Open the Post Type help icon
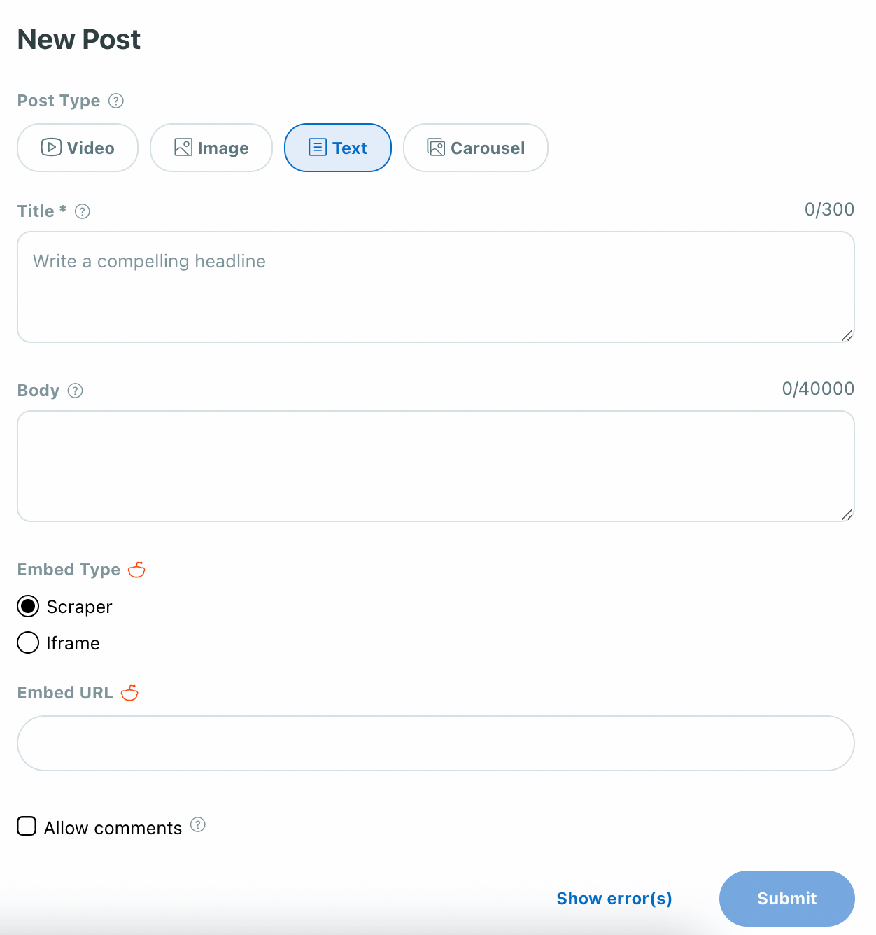Viewport: 876px width, 935px height. 116,101
